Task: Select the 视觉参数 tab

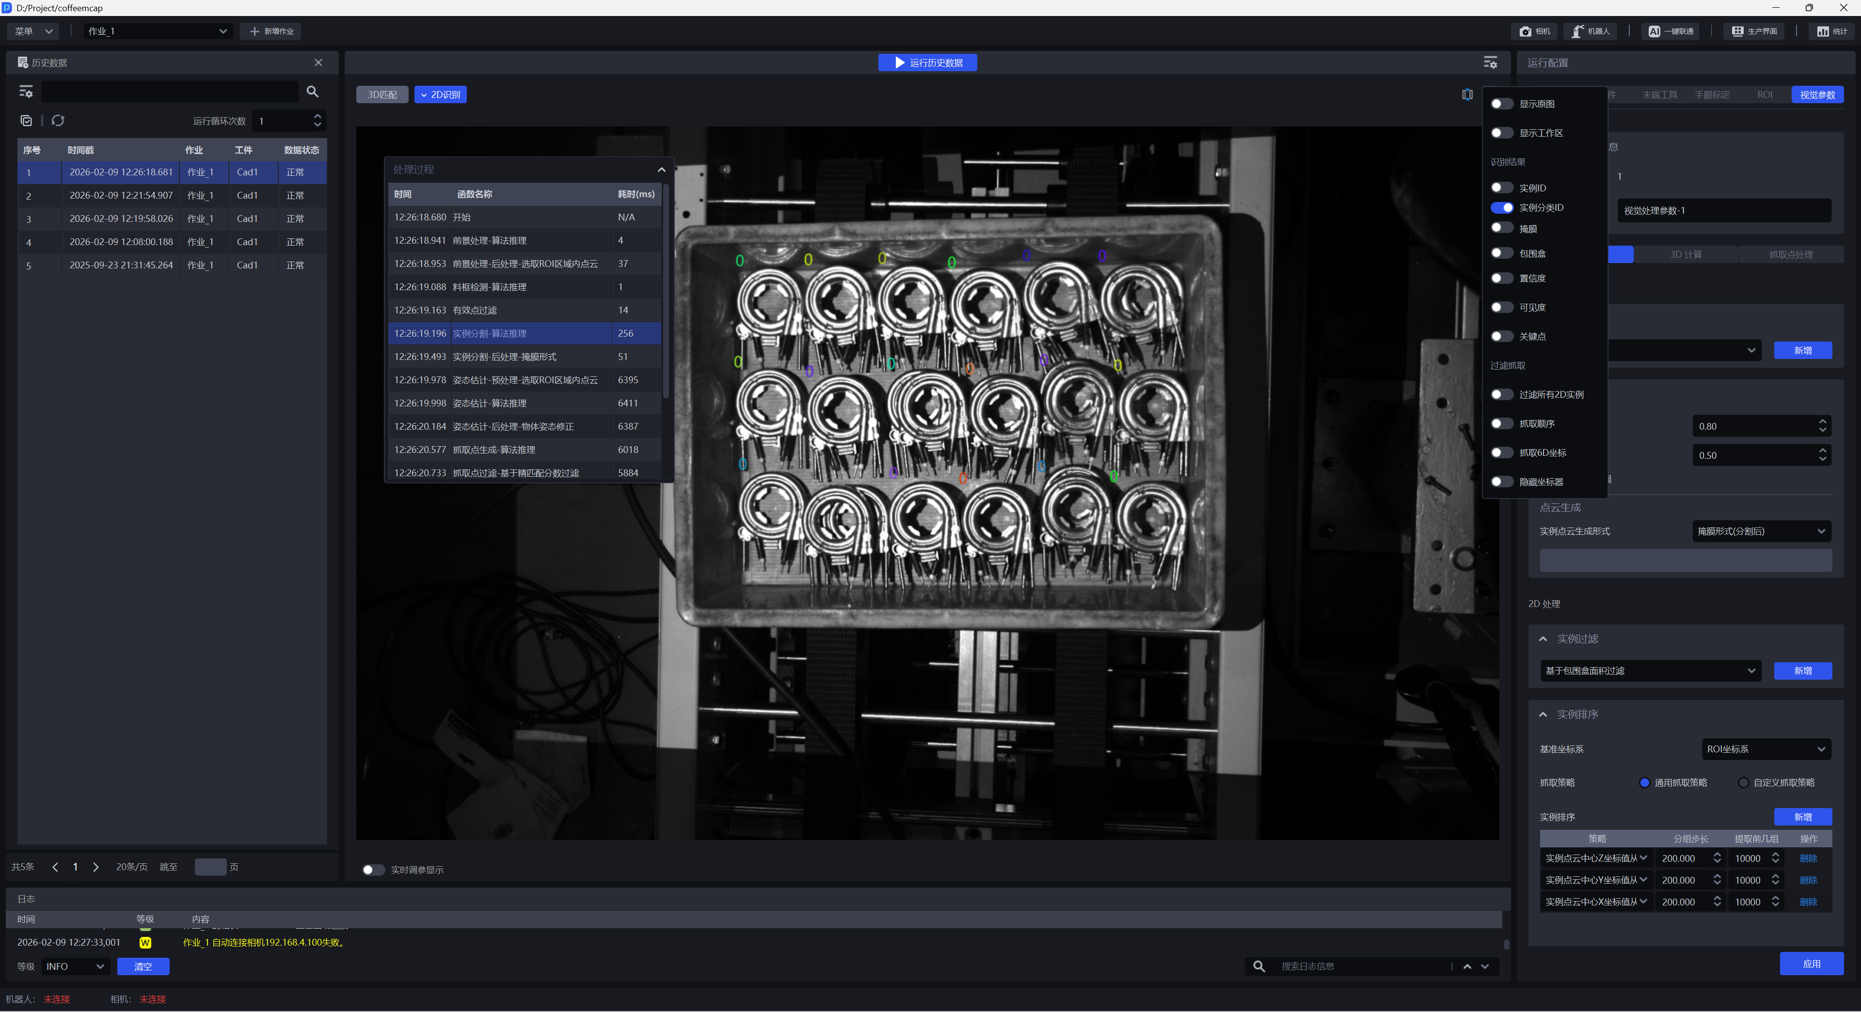Action: tap(1817, 94)
